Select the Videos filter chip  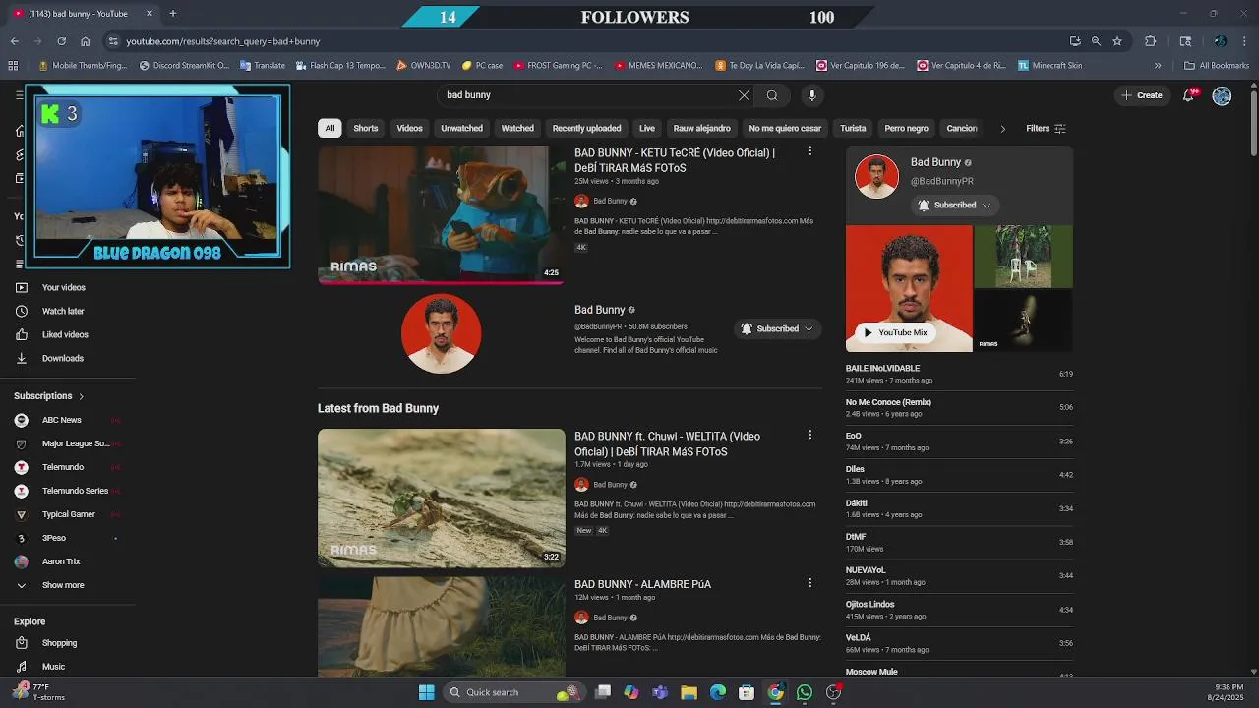click(x=409, y=128)
